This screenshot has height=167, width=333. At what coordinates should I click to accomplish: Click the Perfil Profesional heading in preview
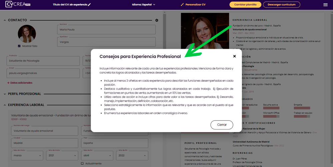point(201,143)
